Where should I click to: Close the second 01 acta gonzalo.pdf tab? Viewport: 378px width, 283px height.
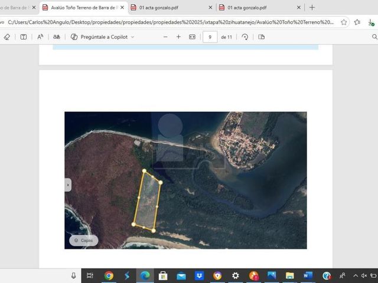[x=298, y=8]
